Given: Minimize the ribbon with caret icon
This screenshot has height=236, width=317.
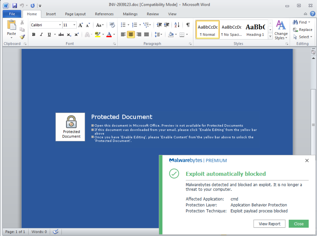Looking at the screenshot, I should 305,14.
